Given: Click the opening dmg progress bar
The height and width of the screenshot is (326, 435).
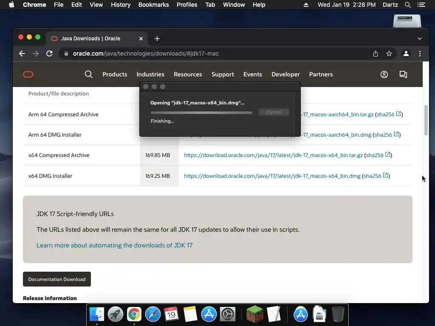Looking at the screenshot, I should click(201, 112).
